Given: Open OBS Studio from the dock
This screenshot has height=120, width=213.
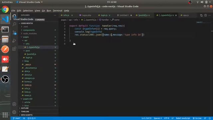Looking at the screenshot, I should 5,79.
